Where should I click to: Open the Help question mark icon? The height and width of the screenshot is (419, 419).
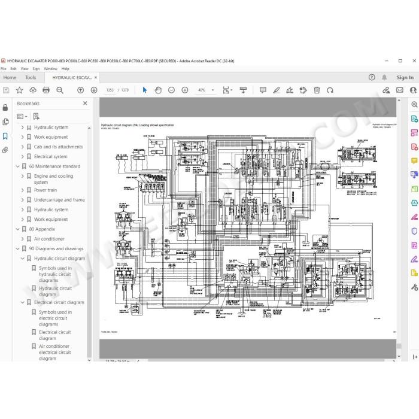372,77
